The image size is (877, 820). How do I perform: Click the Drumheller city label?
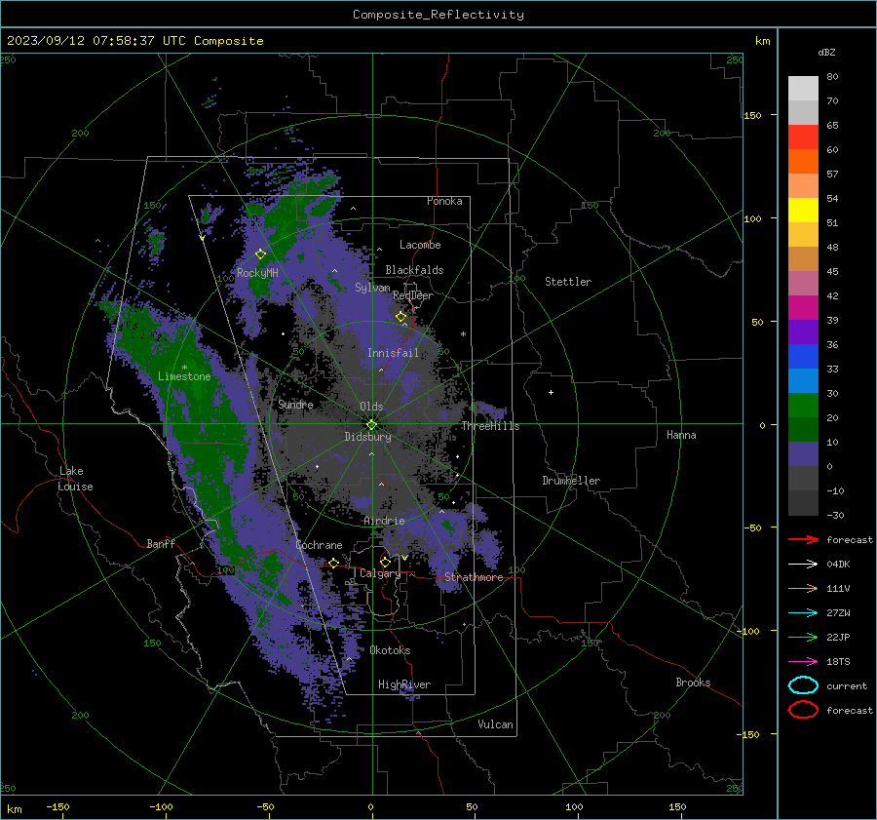tap(571, 481)
